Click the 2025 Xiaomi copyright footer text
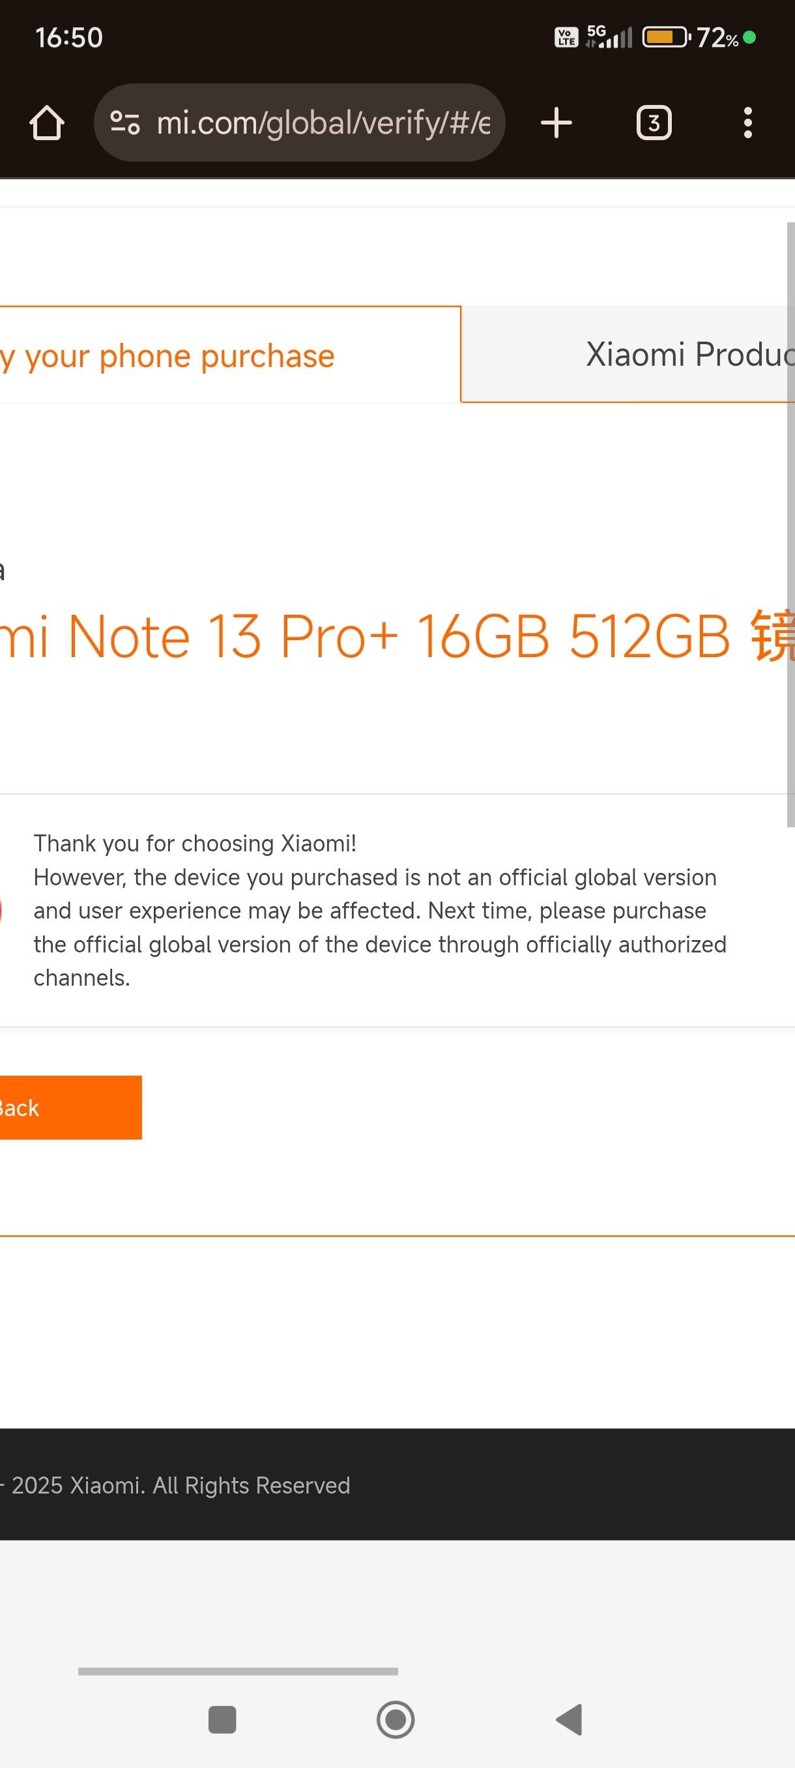The image size is (795, 1768). (x=180, y=1485)
